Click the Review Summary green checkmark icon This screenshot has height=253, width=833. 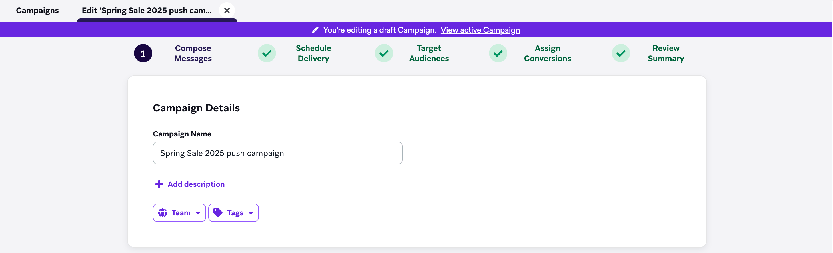(621, 53)
